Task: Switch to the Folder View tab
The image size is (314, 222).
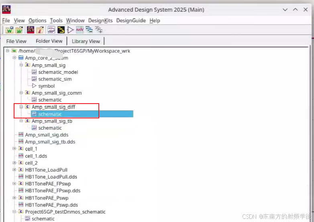Action: [49, 41]
